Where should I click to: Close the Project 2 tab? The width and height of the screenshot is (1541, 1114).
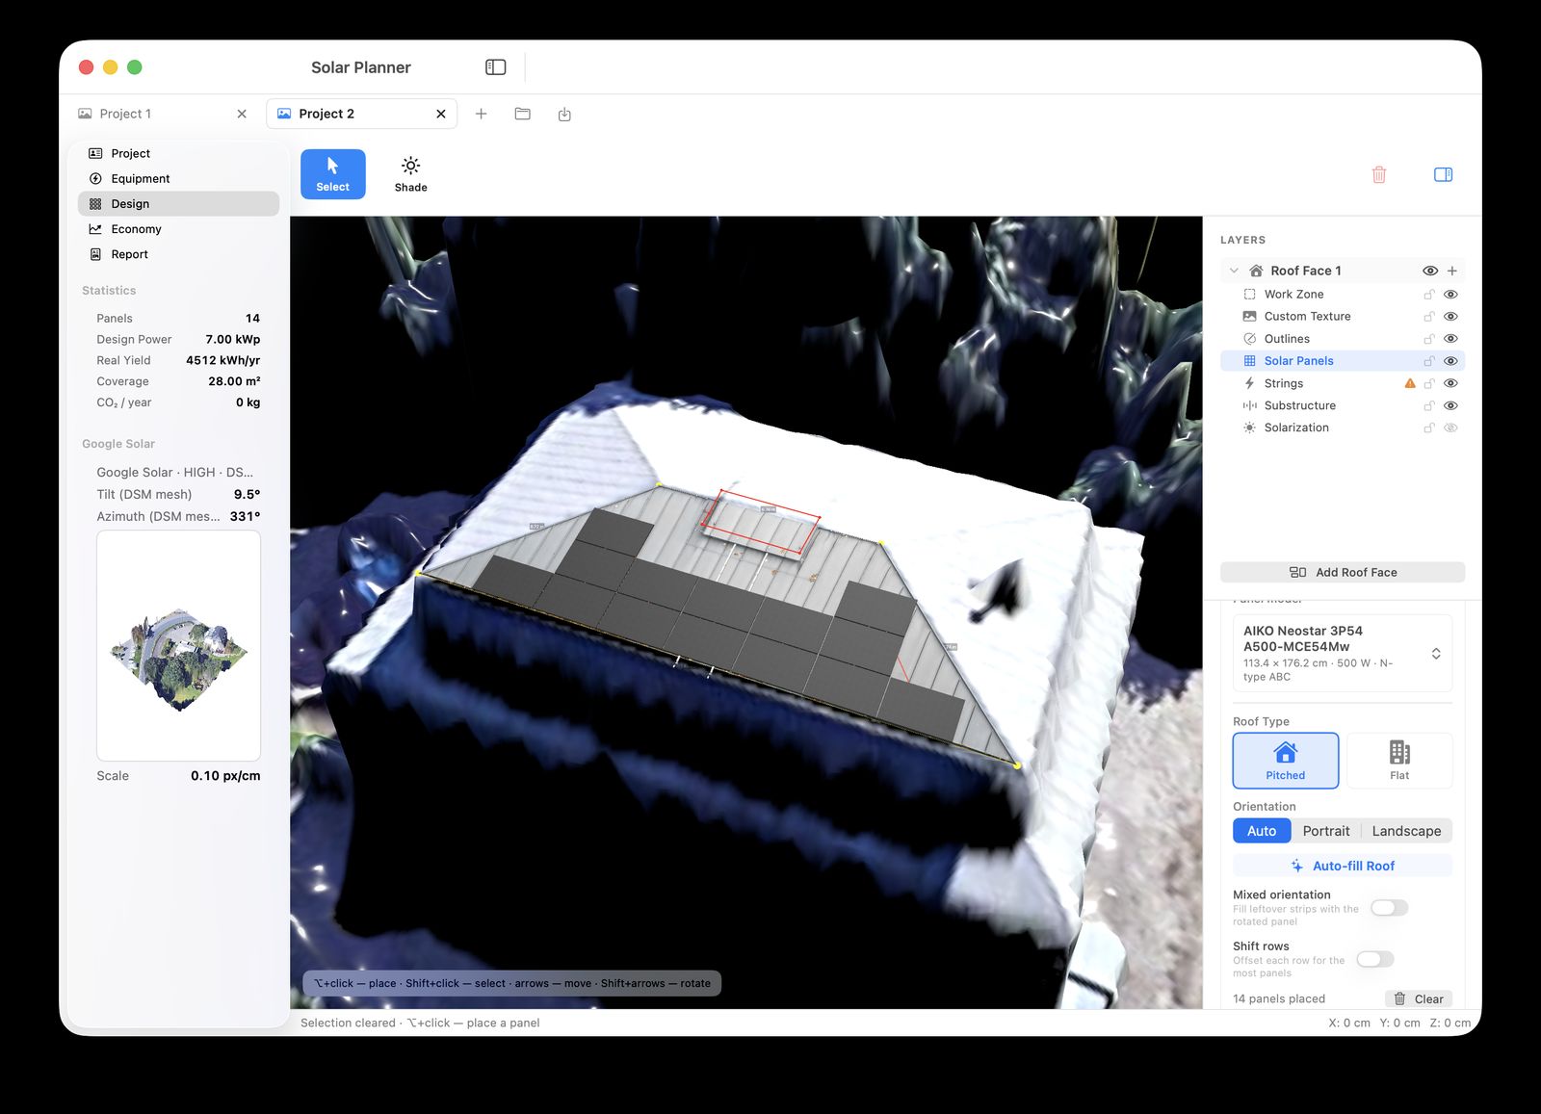[441, 114]
